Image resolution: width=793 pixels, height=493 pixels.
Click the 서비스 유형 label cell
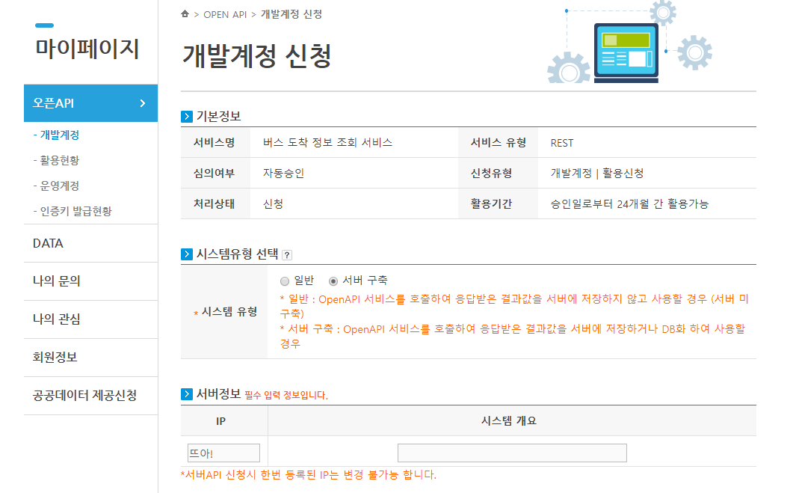click(x=499, y=143)
